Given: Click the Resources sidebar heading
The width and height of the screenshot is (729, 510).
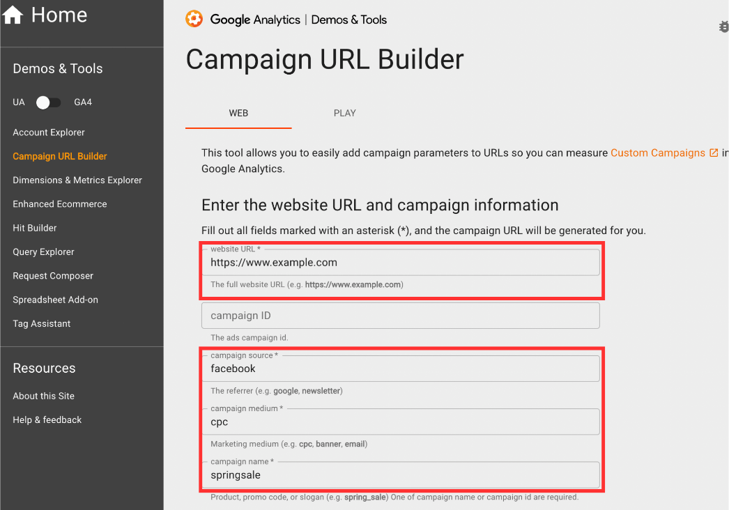Looking at the screenshot, I should pos(44,368).
